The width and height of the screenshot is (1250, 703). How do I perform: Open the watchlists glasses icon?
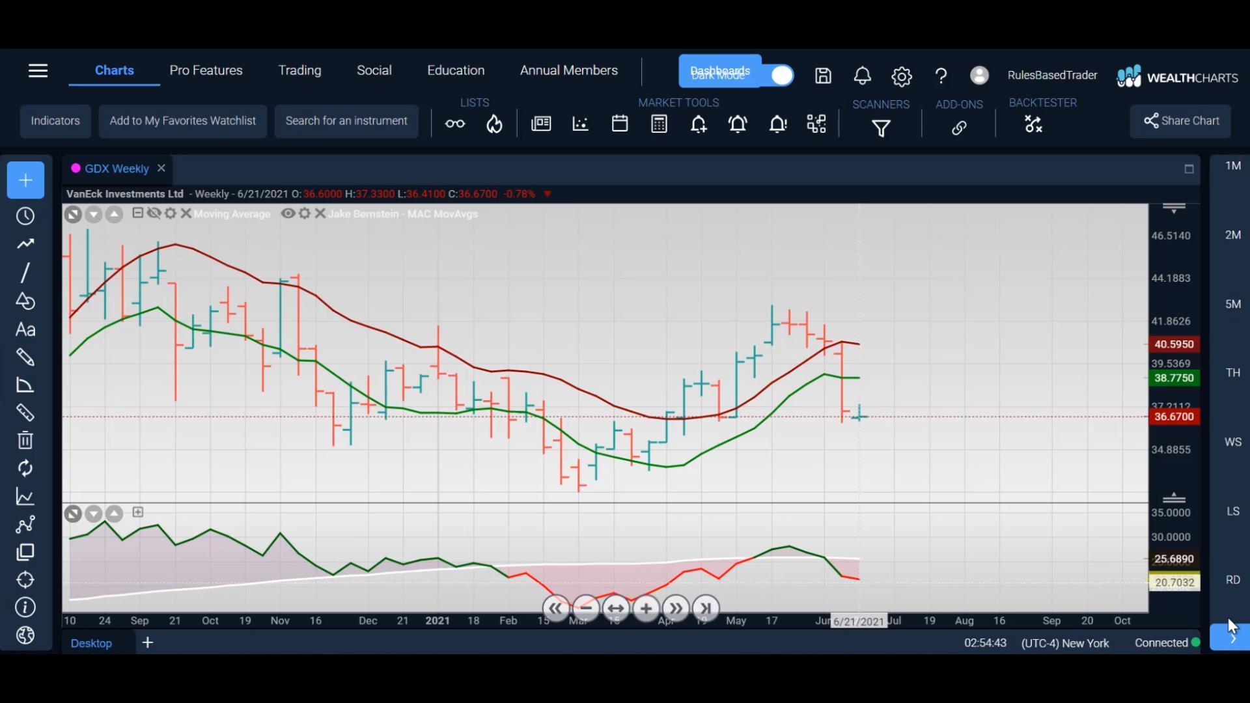click(455, 124)
